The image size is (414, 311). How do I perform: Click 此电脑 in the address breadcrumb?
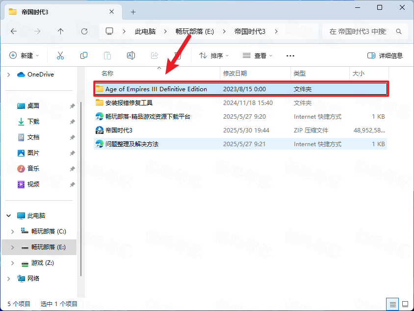click(x=145, y=31)
